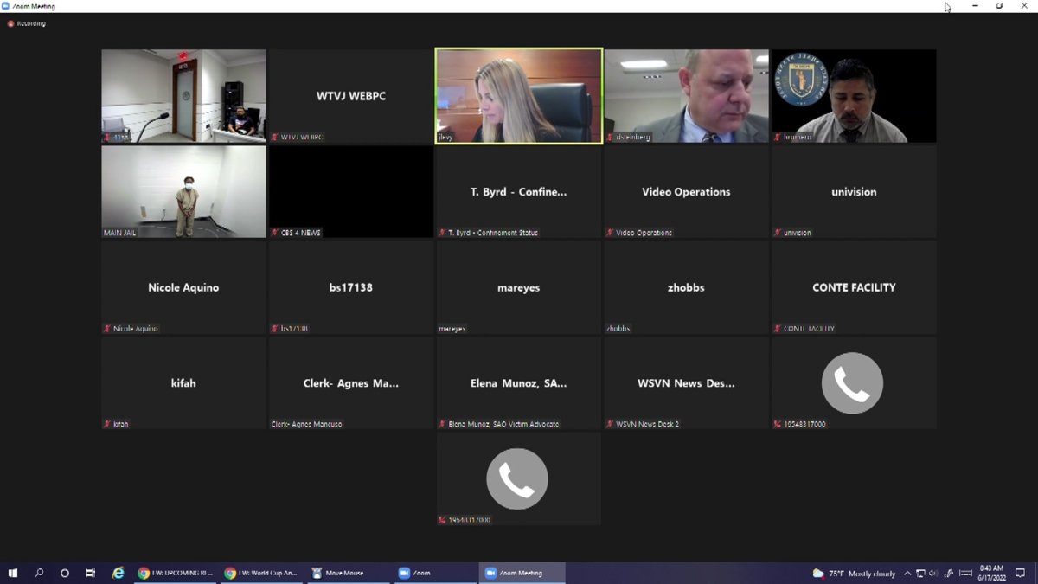
Task: Click the red Recording indicator icon
Action: tap(11, 23)
